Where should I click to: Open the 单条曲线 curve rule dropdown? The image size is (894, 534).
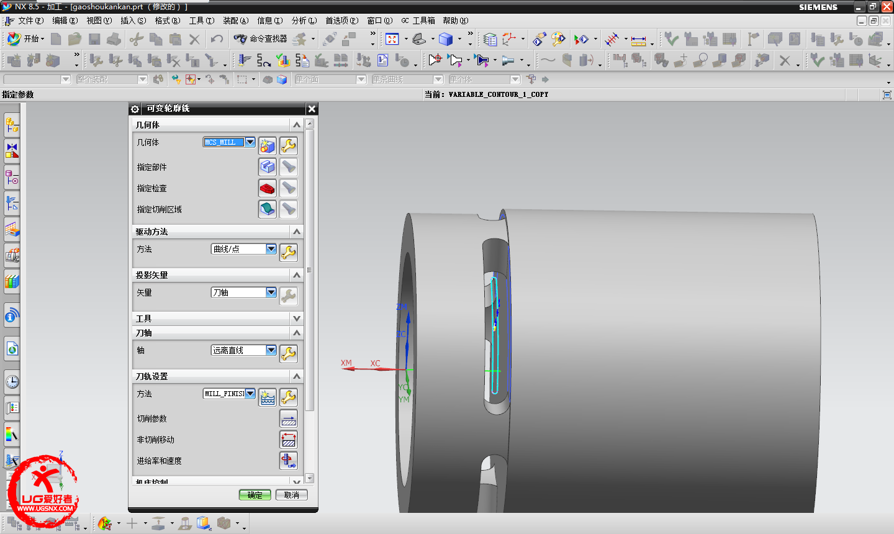point(438,79)
